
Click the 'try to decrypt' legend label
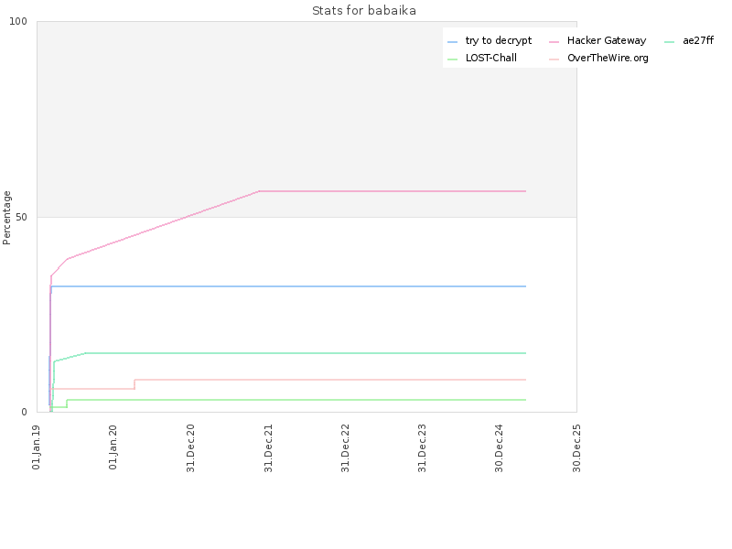(498, 41)
